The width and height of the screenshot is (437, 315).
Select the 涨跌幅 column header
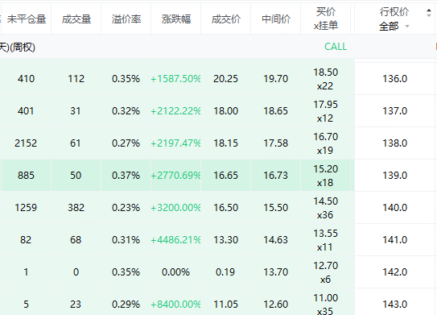(x=176, y=19)
